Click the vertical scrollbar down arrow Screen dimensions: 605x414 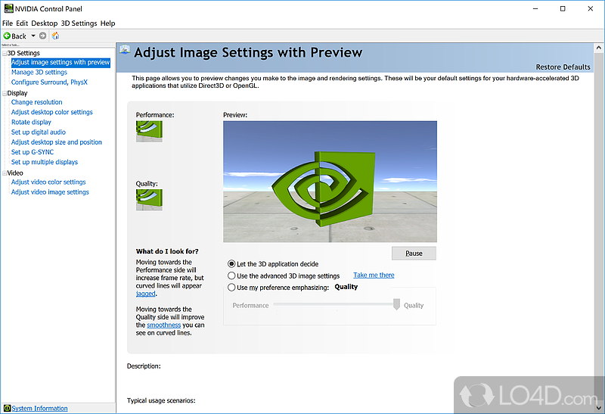tap(599, 408)
